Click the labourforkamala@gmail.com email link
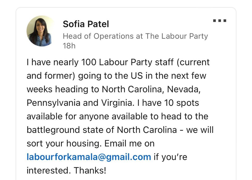The width and height of the screenshot is (252, 180). pos(89,157)
